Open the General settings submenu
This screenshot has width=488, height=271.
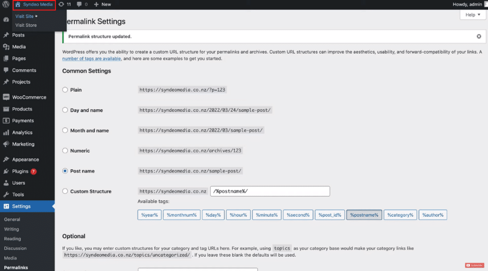point(12,219)
